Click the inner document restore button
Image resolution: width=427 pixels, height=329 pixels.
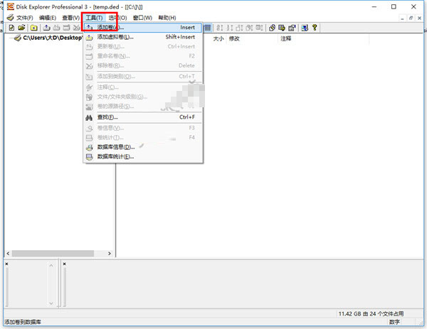(x=411, y=18)
